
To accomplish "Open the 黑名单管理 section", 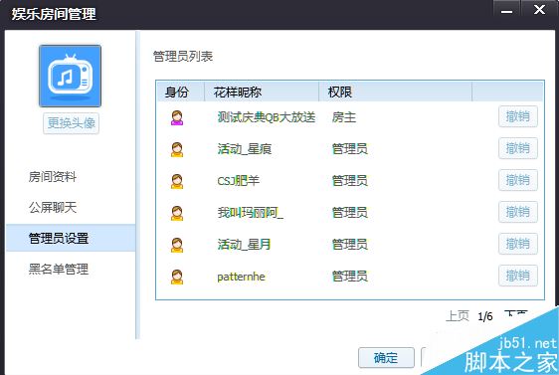I will coord(58,269).
